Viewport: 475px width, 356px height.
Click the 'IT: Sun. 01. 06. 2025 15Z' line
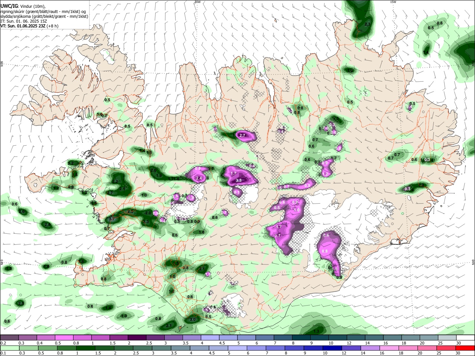click(23, 21)
